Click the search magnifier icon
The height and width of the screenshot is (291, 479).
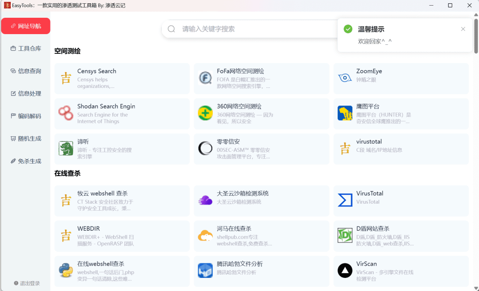171,29
